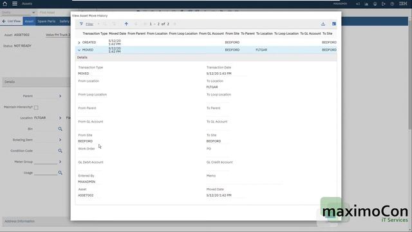412x232 pixels.
Task: Open profile icon in header
Action: pyautogui.click(x=375, y=4)
